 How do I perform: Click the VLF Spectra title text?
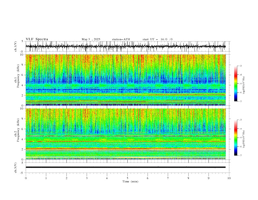(37, 39)
